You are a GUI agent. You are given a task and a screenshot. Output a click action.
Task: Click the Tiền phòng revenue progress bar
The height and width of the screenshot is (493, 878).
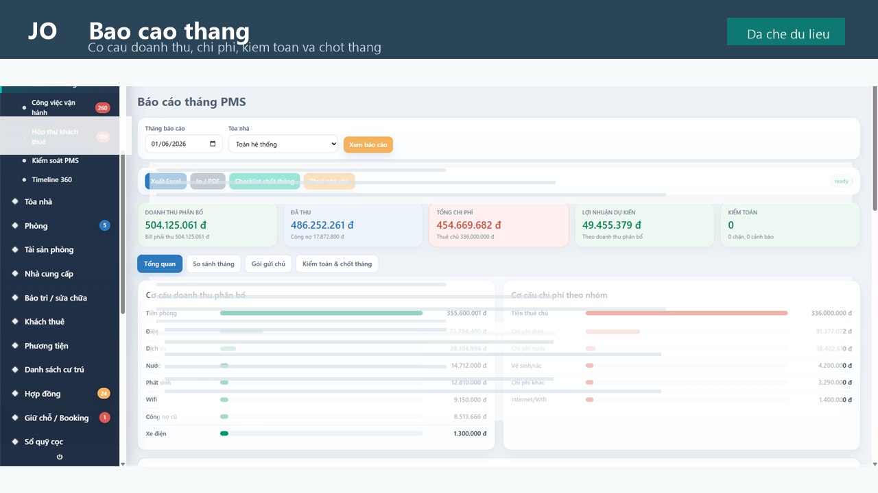point(321,313)
